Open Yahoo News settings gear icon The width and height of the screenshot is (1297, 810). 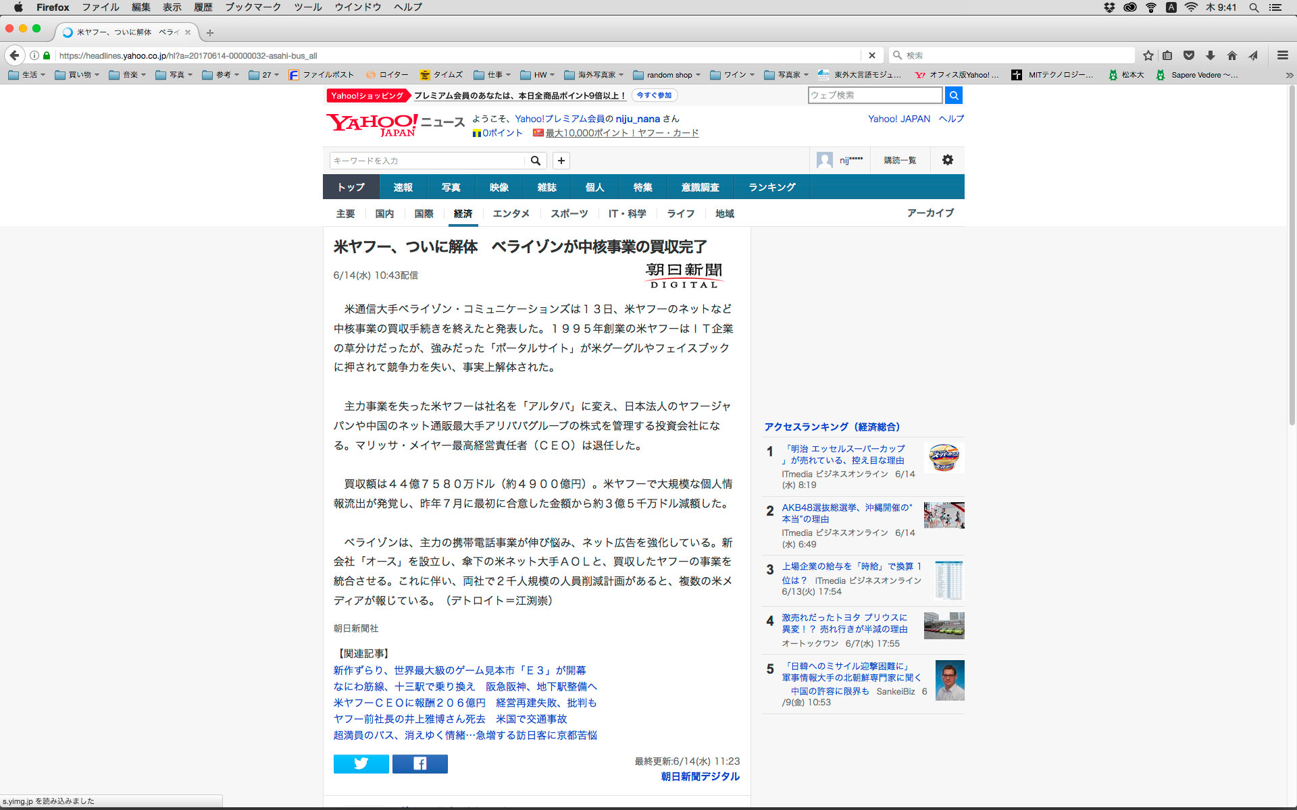[x=947, y=160]
